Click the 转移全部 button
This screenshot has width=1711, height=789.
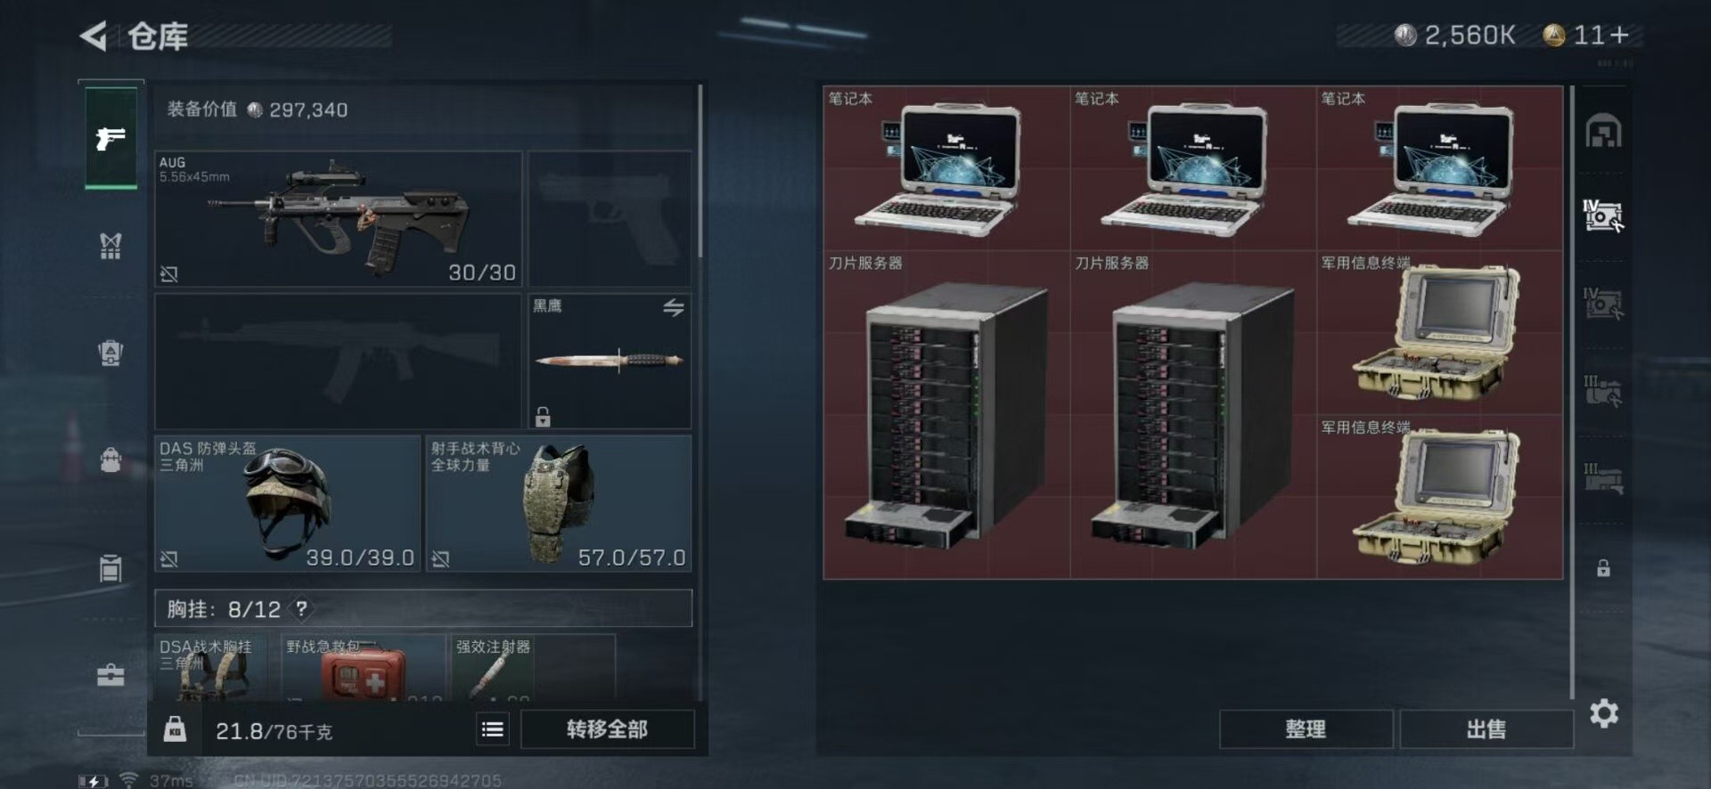pyautogui.click(x=607, y=729)
